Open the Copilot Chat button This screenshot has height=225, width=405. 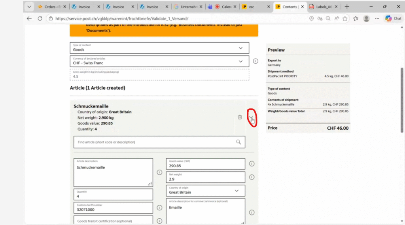393,19
